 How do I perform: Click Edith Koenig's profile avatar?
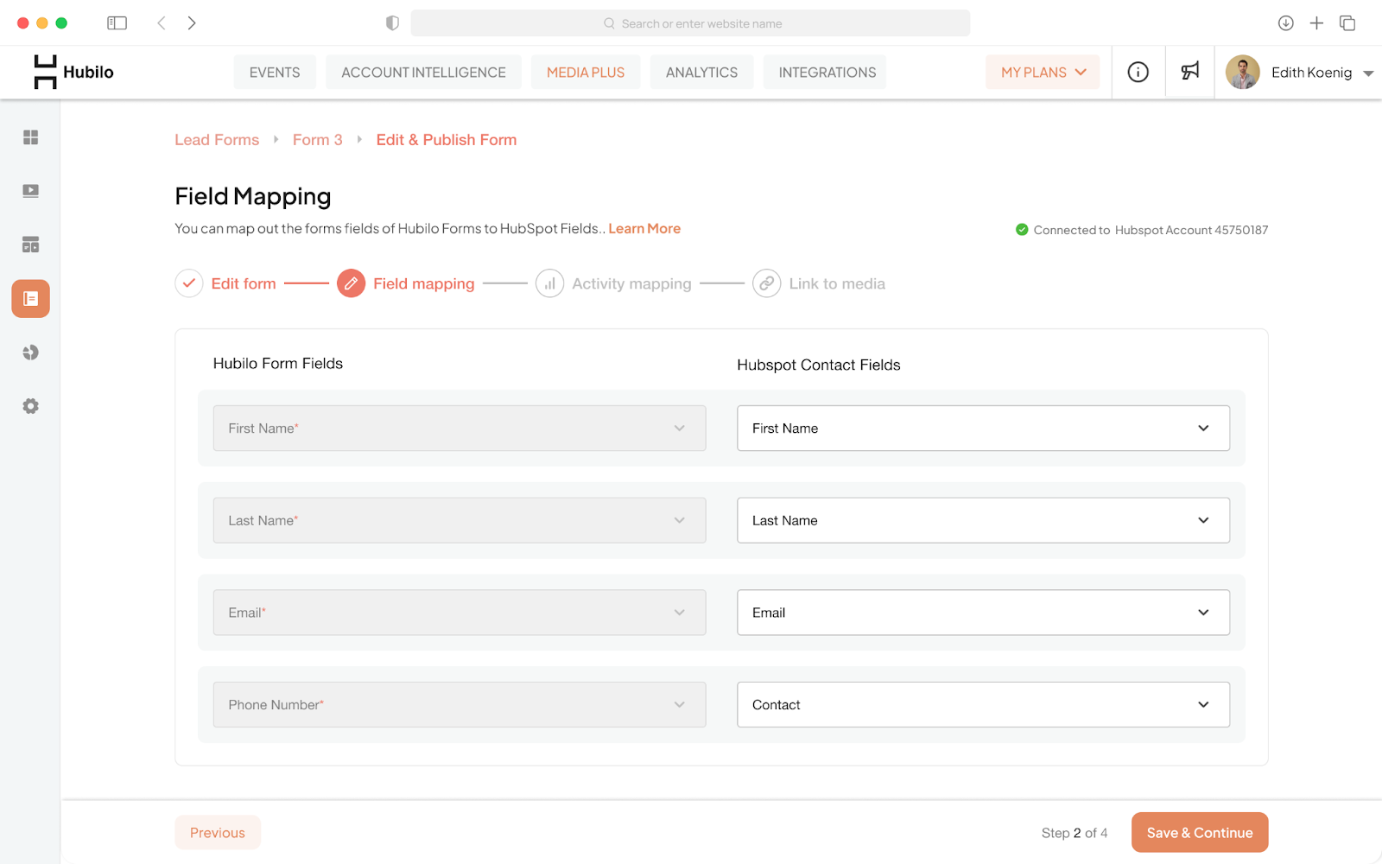(1243, 73)
